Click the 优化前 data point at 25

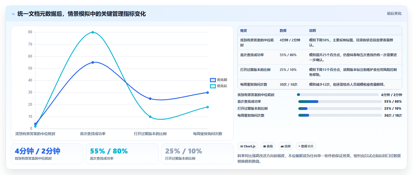[x=150, y=99]
